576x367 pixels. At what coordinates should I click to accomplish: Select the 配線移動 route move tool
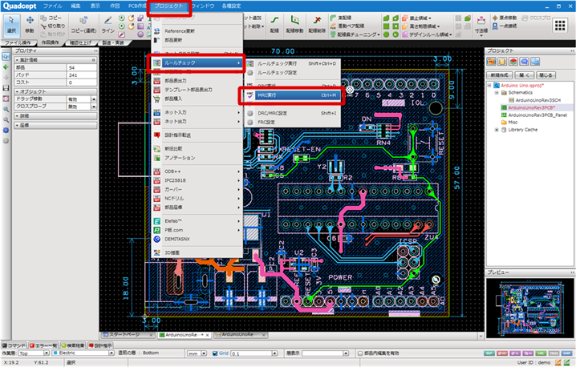[x=294, y=25]
